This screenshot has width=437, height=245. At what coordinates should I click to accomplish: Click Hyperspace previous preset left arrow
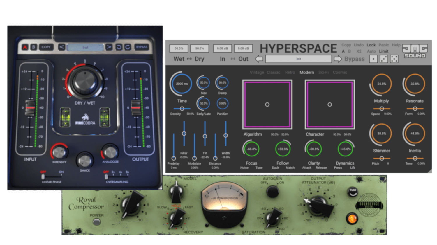(259, 59)
